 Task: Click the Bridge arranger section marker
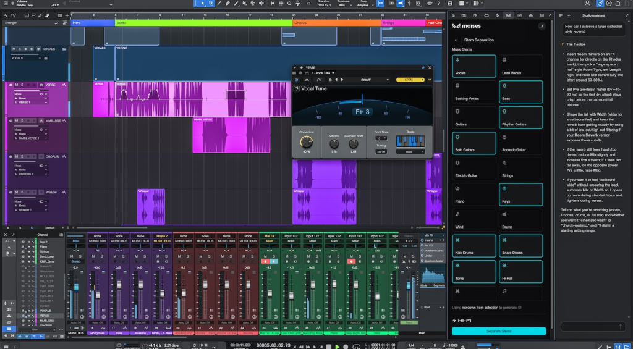403,23
